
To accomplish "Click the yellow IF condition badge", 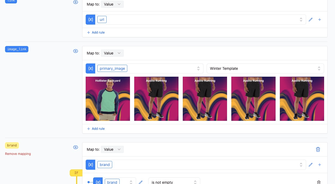I will click(x=76, y=173).
